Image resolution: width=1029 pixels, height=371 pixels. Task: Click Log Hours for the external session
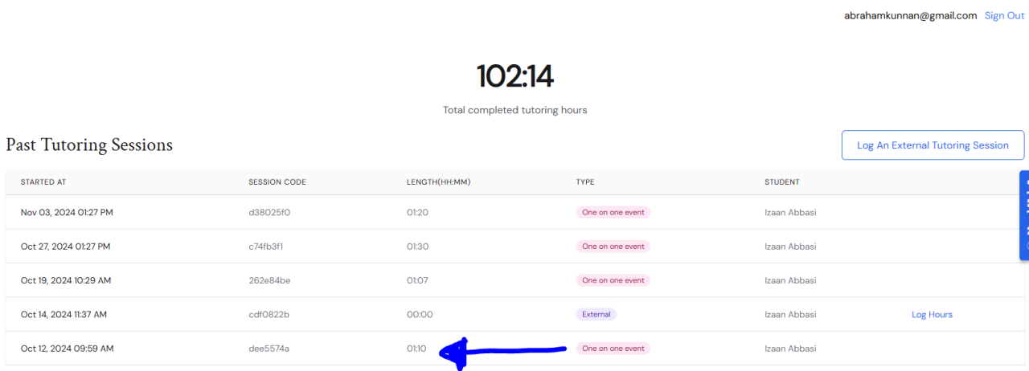pos(932,315)
